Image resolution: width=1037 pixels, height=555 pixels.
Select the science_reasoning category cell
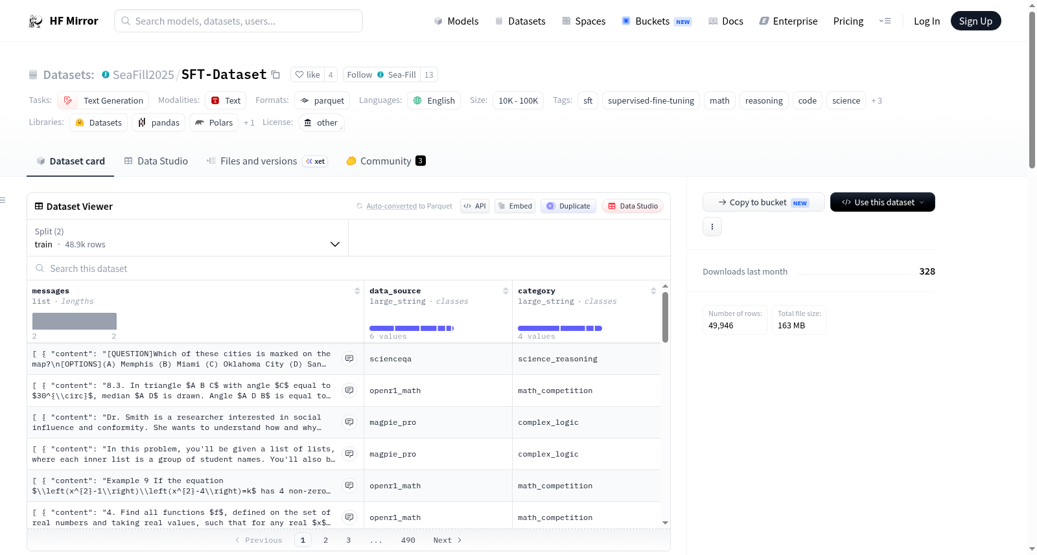click(x=587, y=359)
